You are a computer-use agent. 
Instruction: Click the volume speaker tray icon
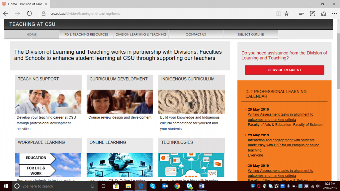tap(318, 186)
